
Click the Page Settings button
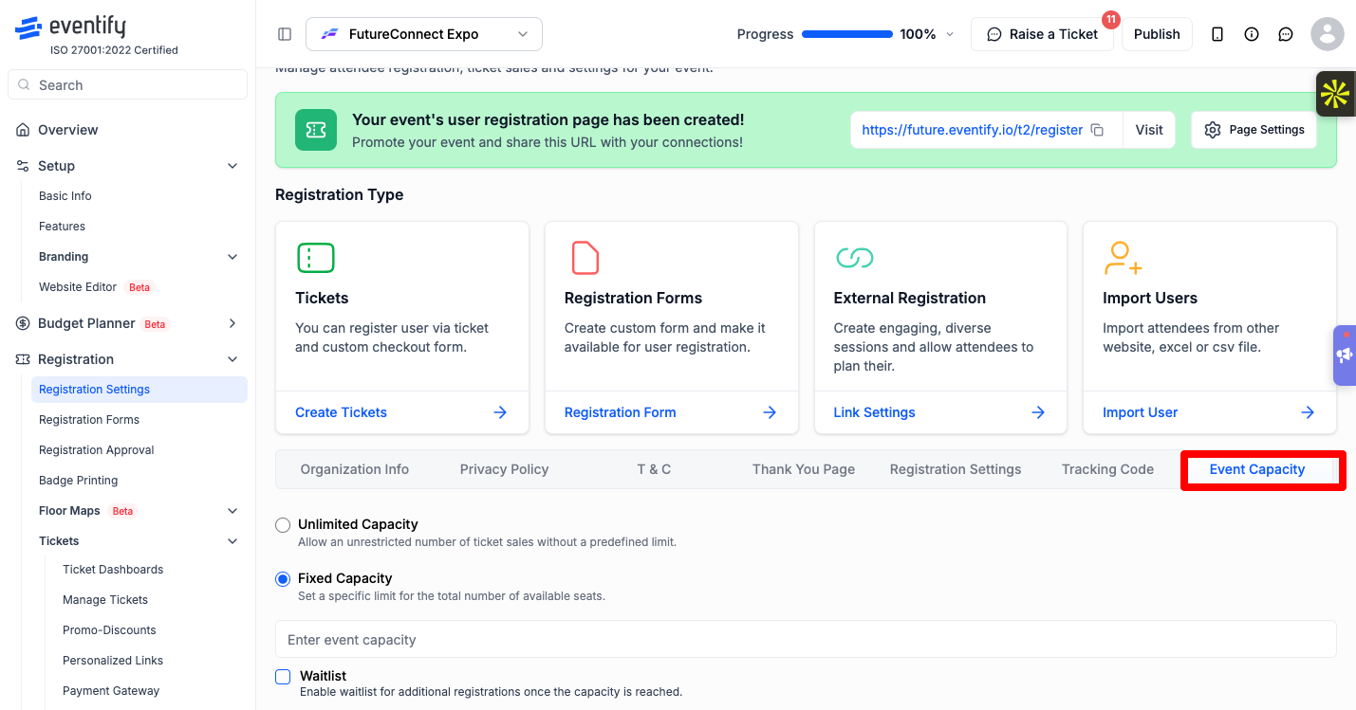[1254, 130]
